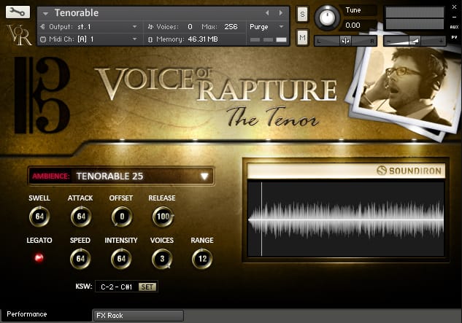Click the Tune knob in header

pos(328,17)
